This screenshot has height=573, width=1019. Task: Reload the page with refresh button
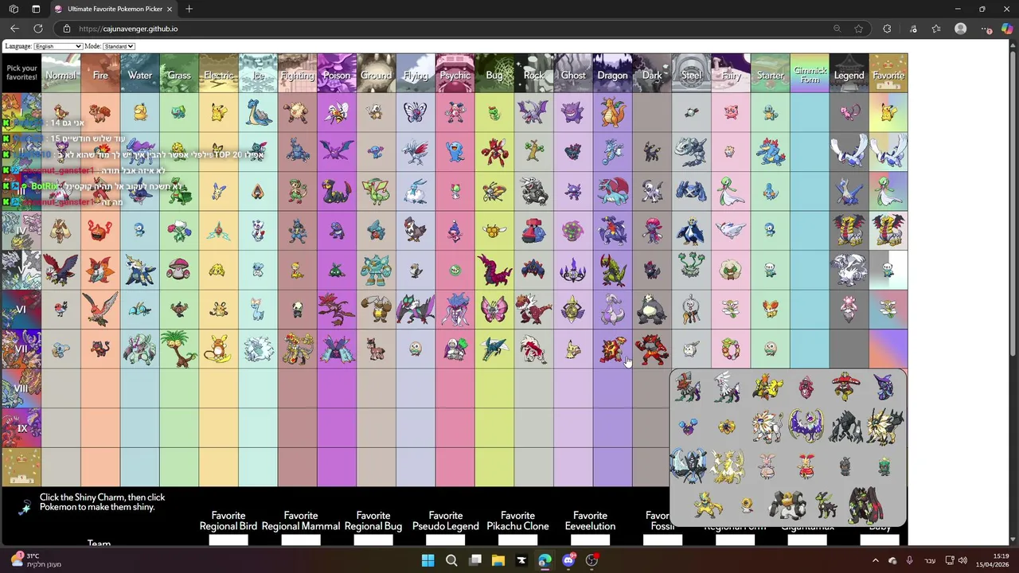point(37,29)
